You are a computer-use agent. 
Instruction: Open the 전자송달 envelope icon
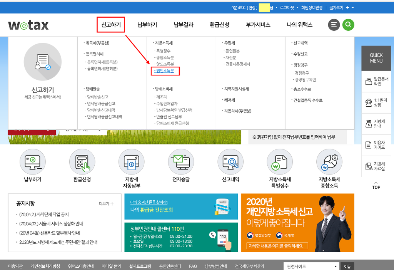(x=181, y=162)
